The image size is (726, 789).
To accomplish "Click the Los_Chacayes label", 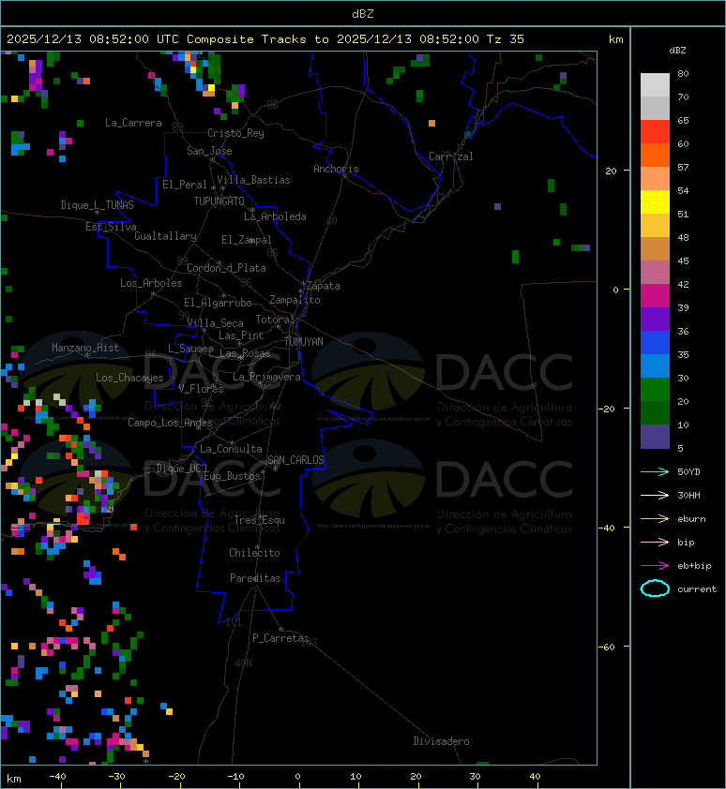I will [130, 378].
